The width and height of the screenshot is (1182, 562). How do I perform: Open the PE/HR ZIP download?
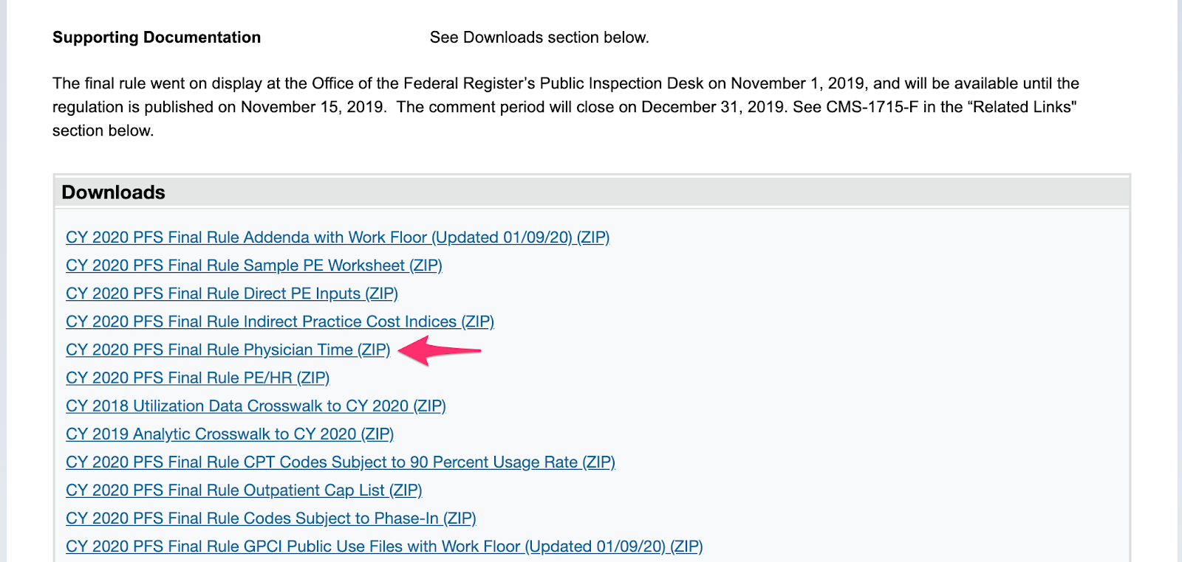click(x=198, y=378)
